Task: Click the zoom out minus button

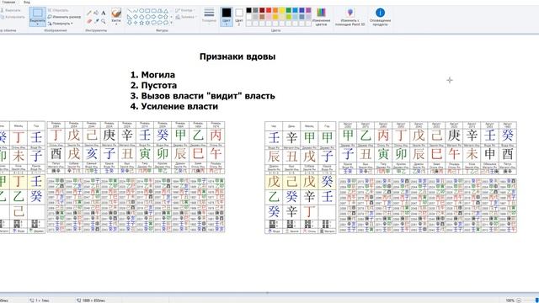Action: 519,300
